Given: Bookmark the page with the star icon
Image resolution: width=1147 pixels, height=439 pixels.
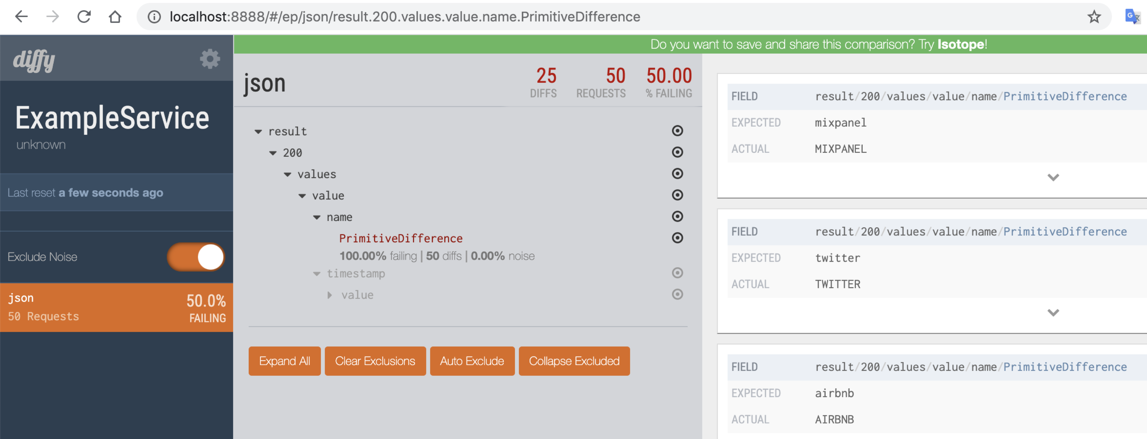Looking at the screenshot, I should click(x=1094, y=17).
